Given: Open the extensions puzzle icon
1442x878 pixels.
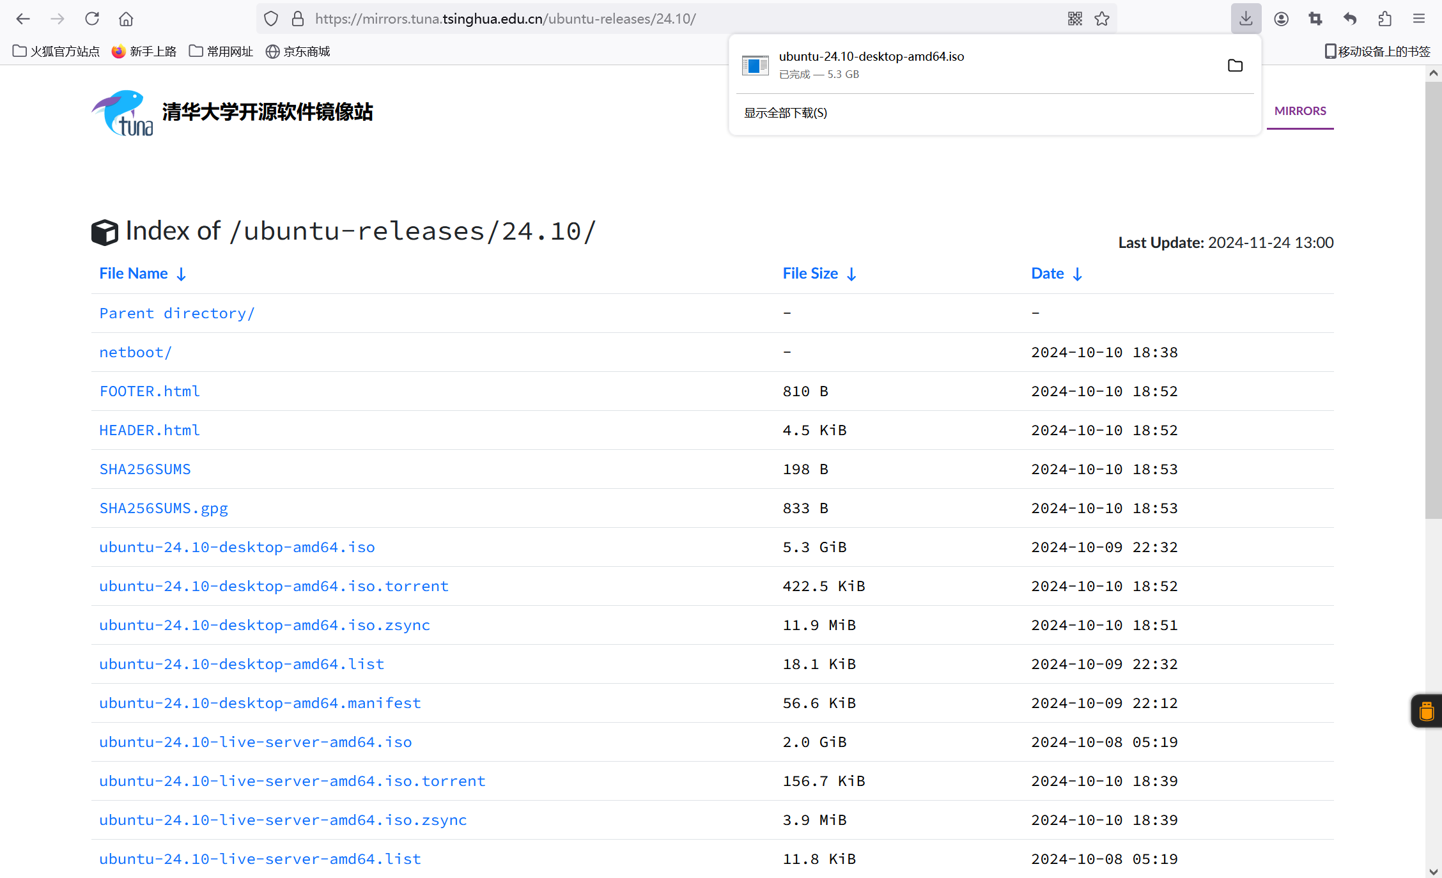Looking at the screenshot, I should 1384,19.
